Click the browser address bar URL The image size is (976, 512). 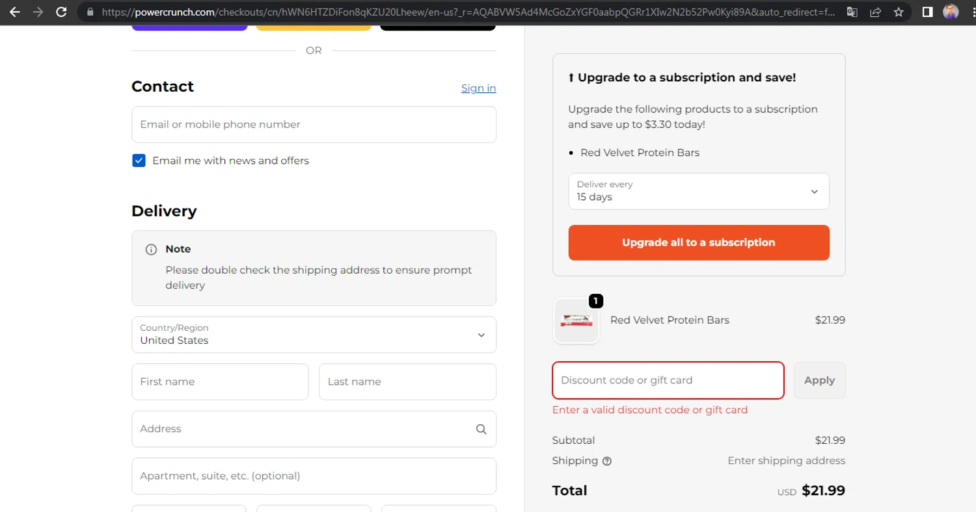[x=468, y=12]
